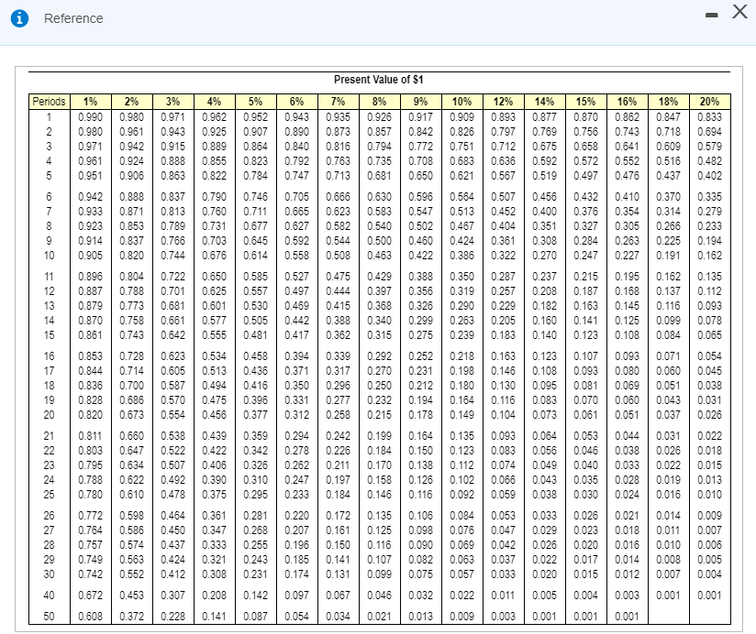Click the Reference dialog title

click(73, 18)
